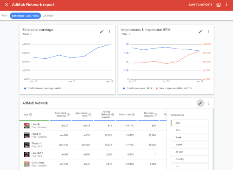Open the Date range: Last 7 days filter
Screen dimensions: 233x170
25,16
